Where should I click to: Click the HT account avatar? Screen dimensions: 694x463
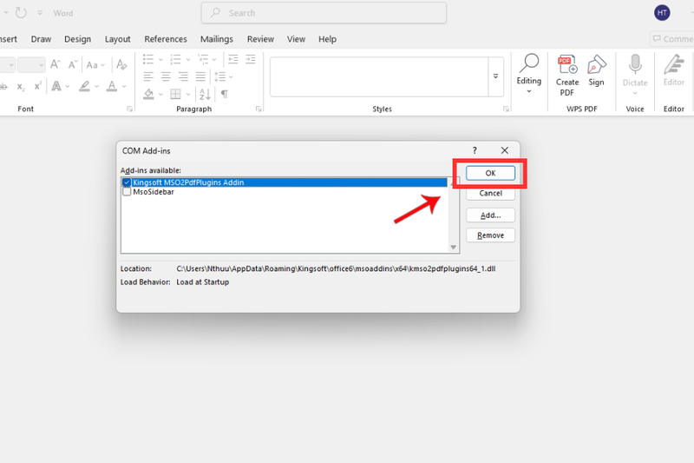662,13
